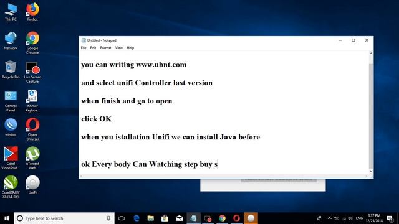Launch winbox from the desktop
The height and width of the screenshot is (224, 399).
click(x=11, y=128)
